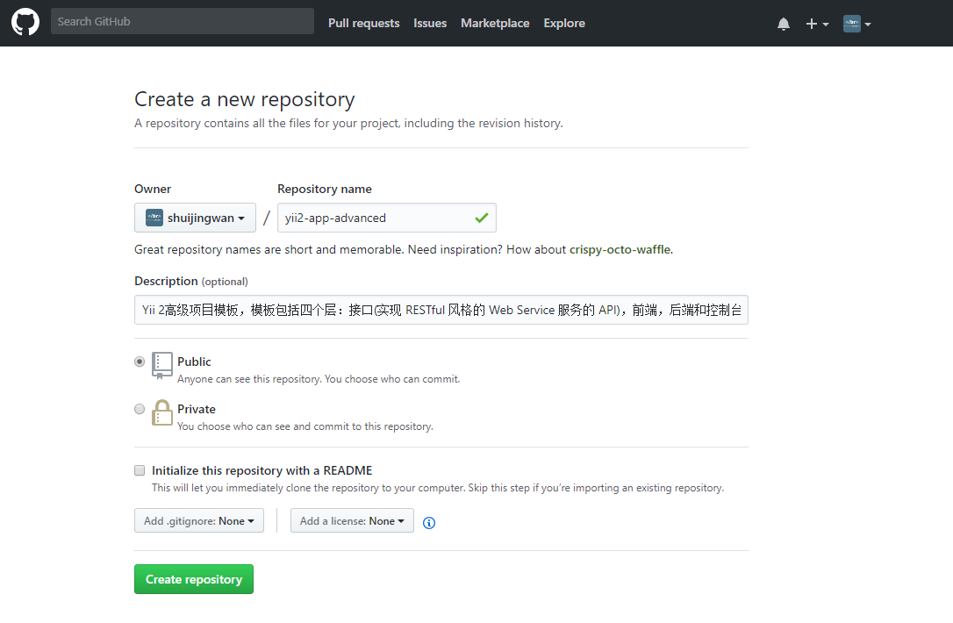
Task: Go to Pull requests in navigation
Action: pos(363,24)
